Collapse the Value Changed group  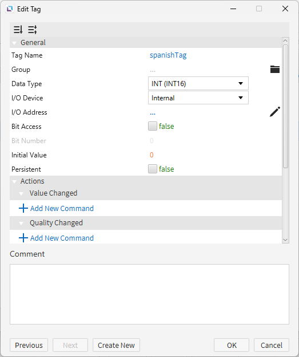(21, 194)
